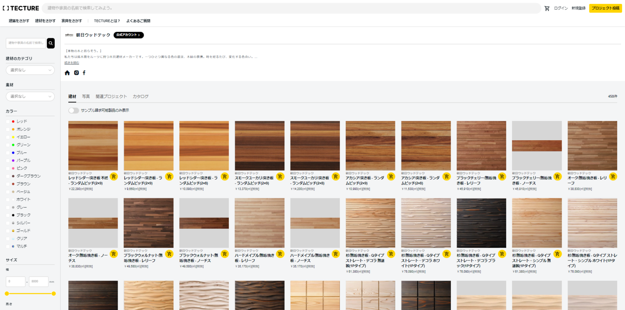Open the company homepage house icon

click(x=67, y=73)
